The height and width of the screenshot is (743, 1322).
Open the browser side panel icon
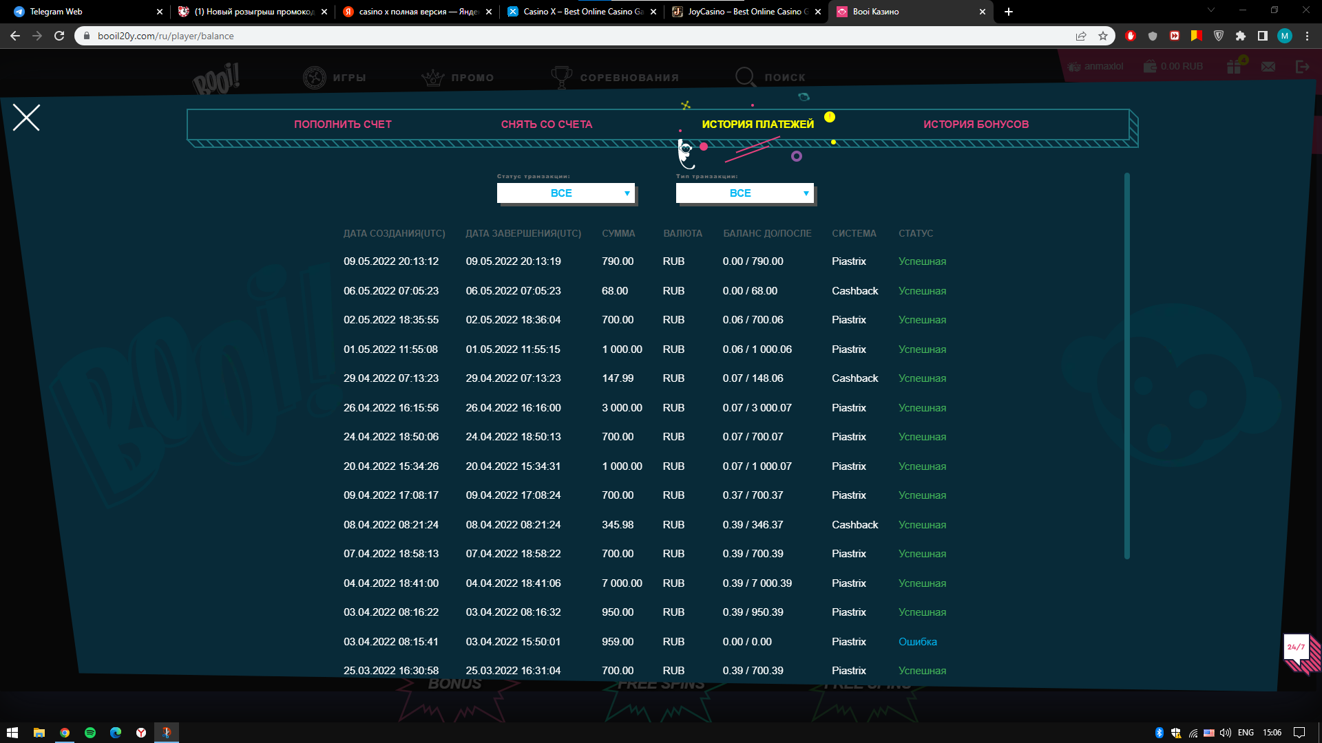(x=1263, y=36)
